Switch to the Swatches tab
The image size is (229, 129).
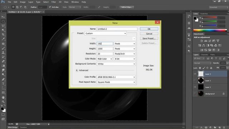pos(204,14)
